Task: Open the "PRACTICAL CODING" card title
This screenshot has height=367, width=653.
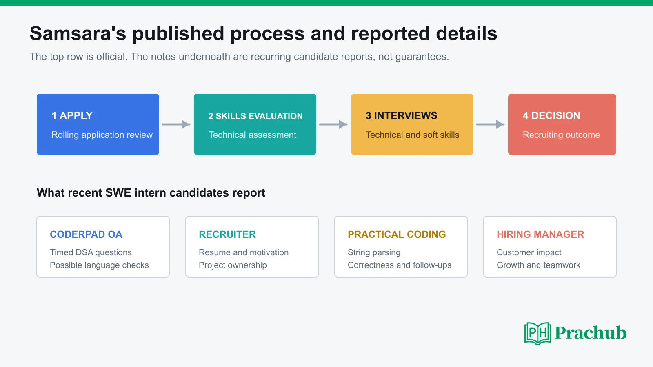Action: tap(397, 234)
